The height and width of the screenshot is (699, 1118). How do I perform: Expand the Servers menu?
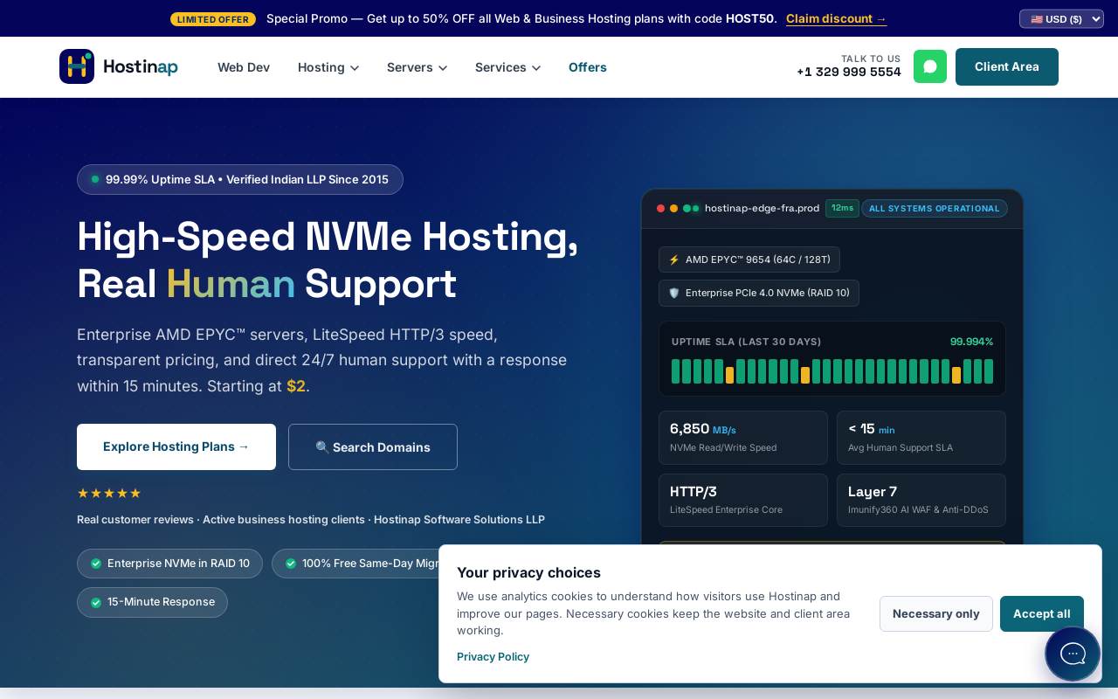point(418,67)
